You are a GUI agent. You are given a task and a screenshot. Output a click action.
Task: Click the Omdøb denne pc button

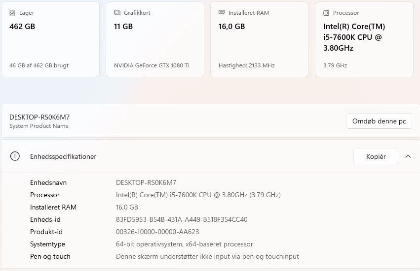coord(379,121)
